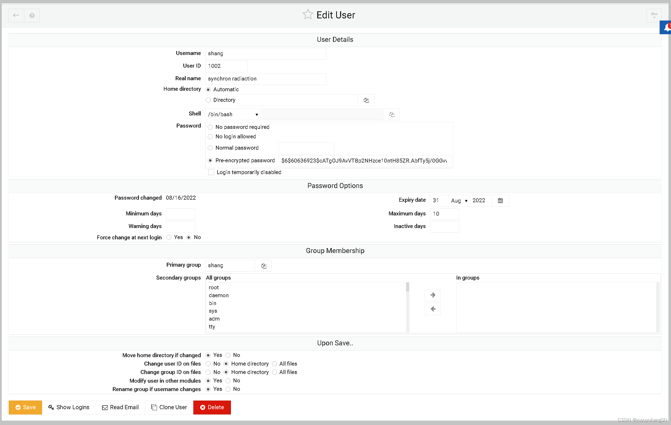Click the Clone User button

(x=169, y=407)
